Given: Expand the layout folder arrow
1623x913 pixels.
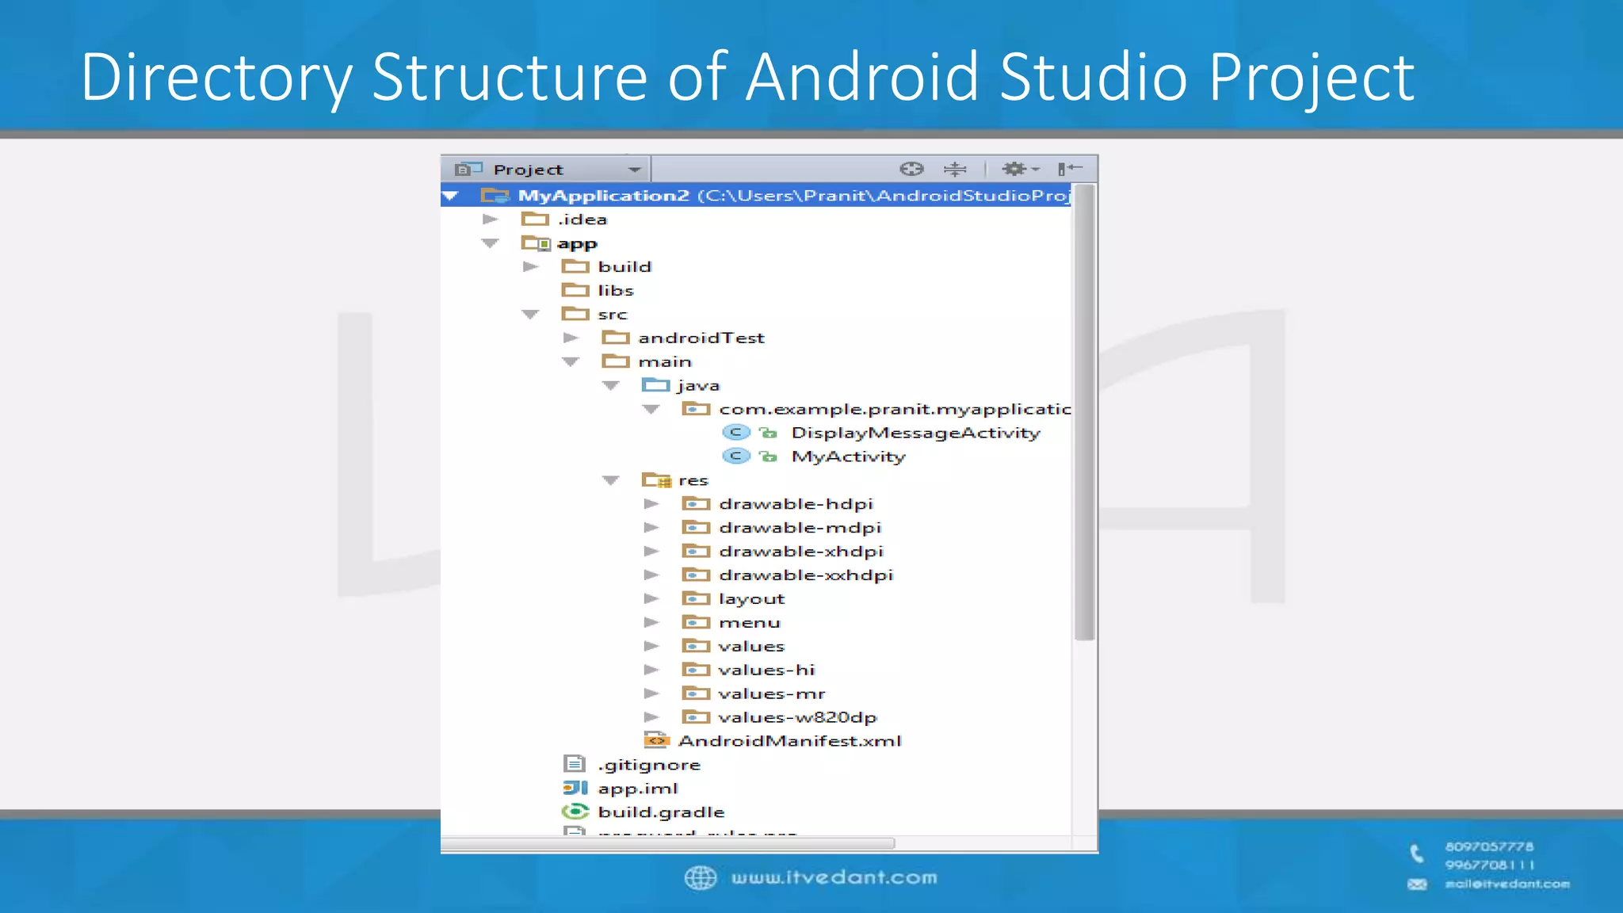Looking at the screenshot, I should [651, 599].
